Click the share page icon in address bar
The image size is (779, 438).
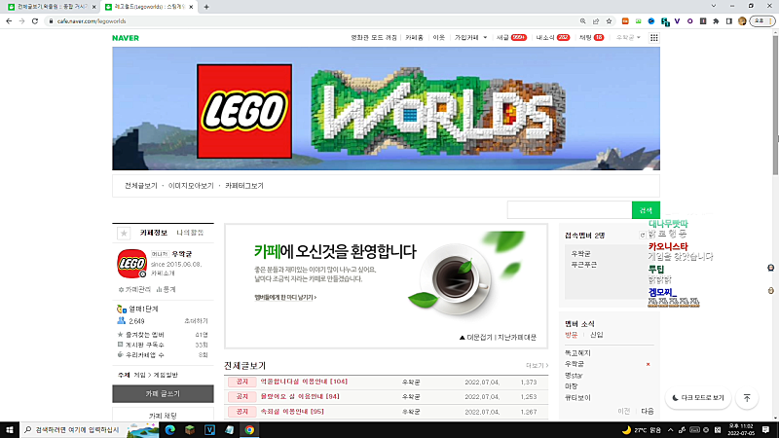pos(596,20)
